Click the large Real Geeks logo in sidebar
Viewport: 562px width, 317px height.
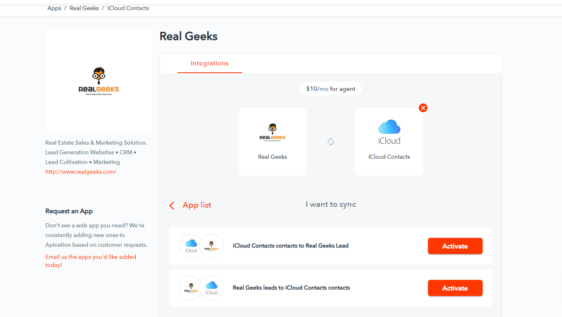tap(99, 81)
